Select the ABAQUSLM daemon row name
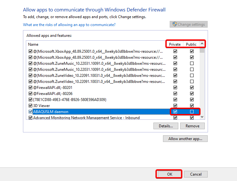The image size is (237, 181). click(51, 112)
